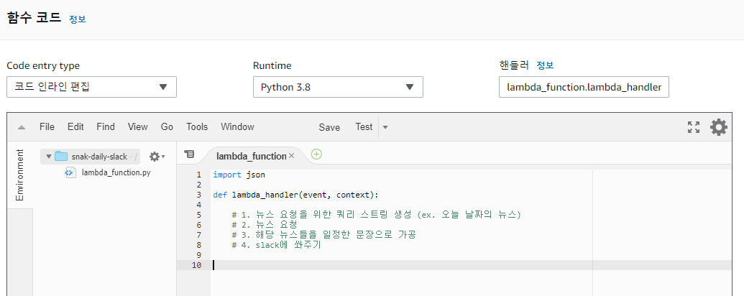
Task: Open the Tools menu
Action: pos(197,126)
